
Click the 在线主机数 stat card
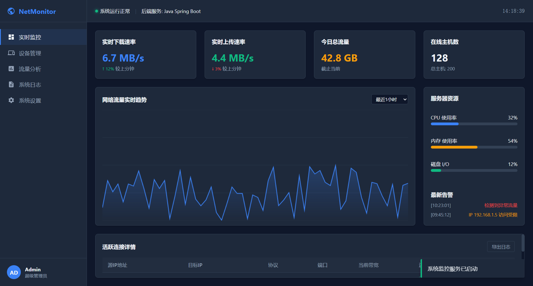pos(474,55)
